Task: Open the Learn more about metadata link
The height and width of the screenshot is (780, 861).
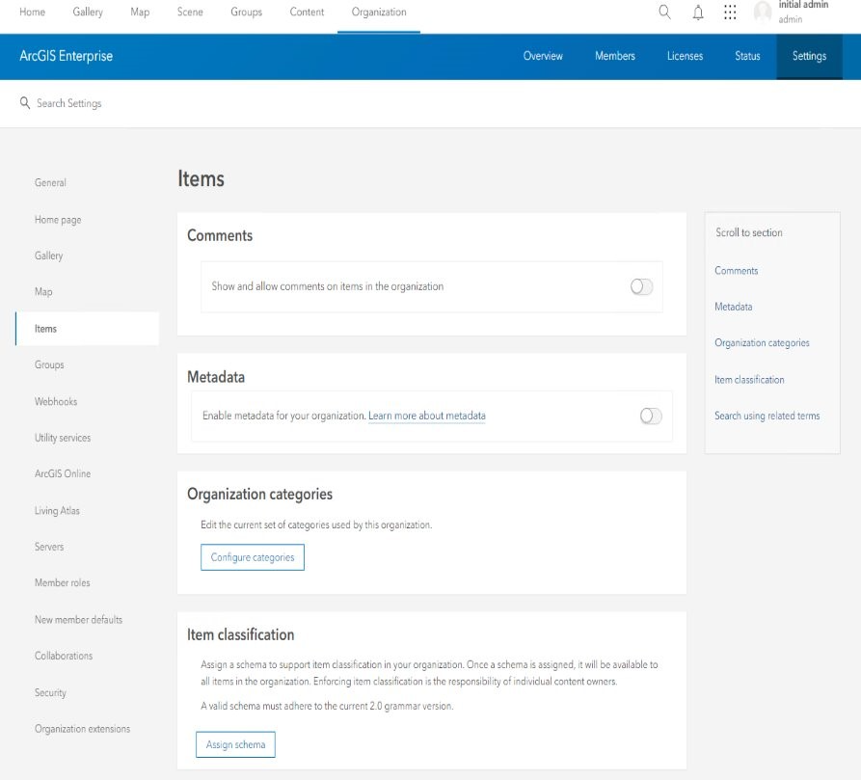Action: [x=426, y=414]
